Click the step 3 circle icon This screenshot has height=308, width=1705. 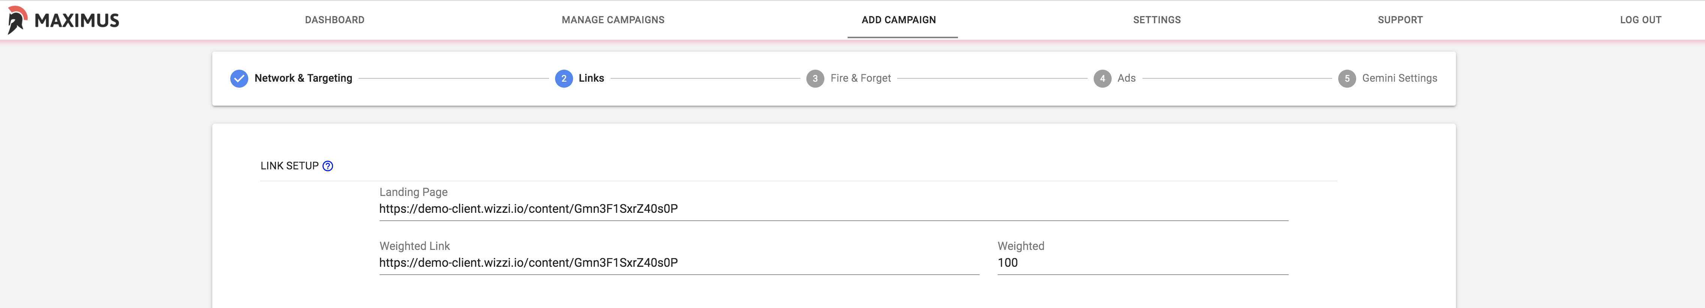pos(815,79)
